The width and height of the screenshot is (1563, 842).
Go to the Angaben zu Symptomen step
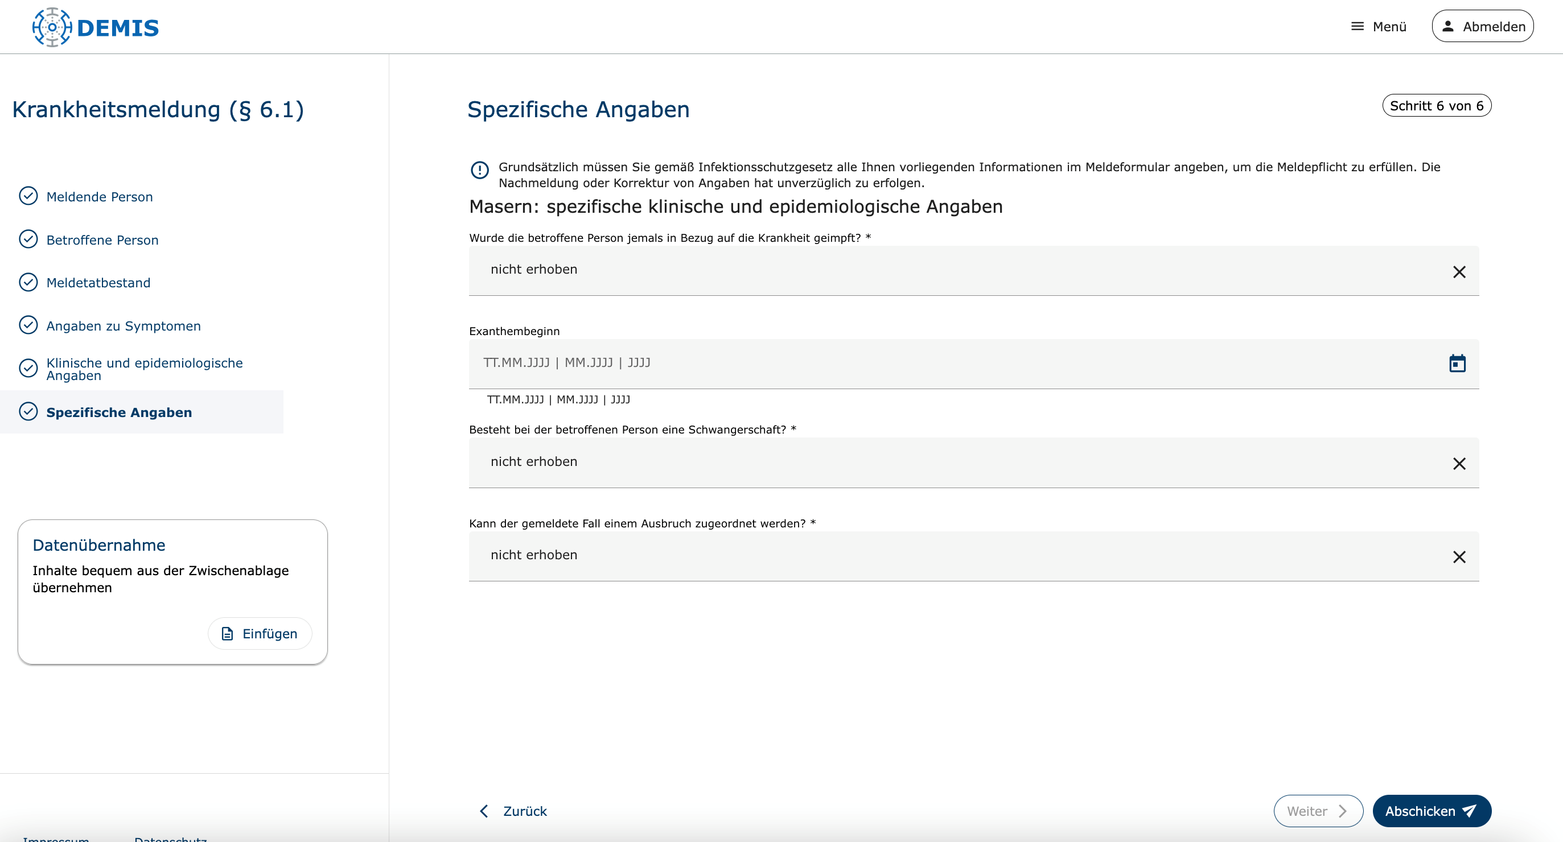point(123,326)
